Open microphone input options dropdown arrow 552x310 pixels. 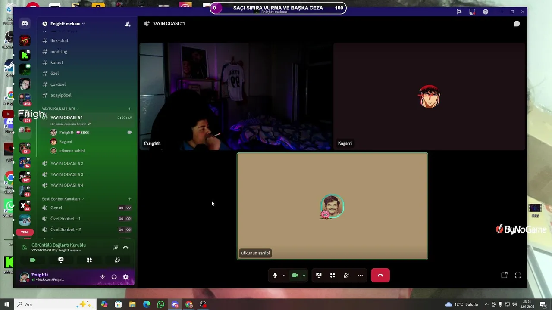(284, 276)
